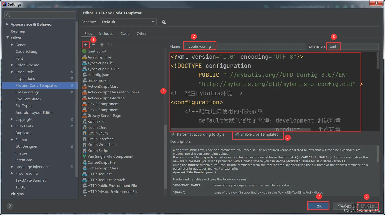
Task: Click the revert template arrow icon
Action: point(109,45)
